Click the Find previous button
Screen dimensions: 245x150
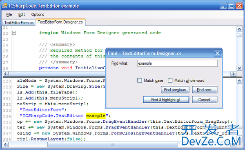175,89
